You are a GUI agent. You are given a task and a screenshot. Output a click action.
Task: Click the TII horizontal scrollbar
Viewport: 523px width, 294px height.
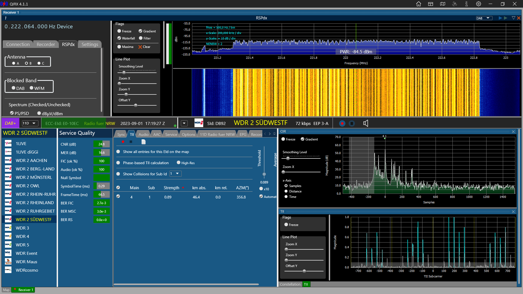tap(186, 284)
